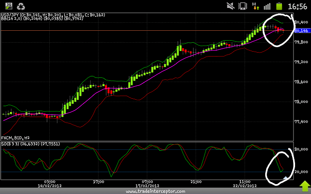Image resolution: width=311 pixels, height=194 pixels.
Task: Click the 16:56 clock in status bar
Action: pyautogui.click(x=297, y=6)
